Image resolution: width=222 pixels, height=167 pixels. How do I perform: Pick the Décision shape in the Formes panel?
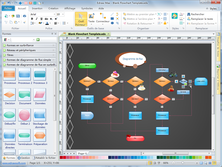pos(10,94)
